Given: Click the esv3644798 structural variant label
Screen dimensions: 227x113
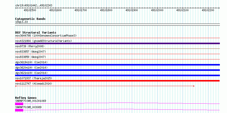Looking at the screenshot, I should point(46,36).
